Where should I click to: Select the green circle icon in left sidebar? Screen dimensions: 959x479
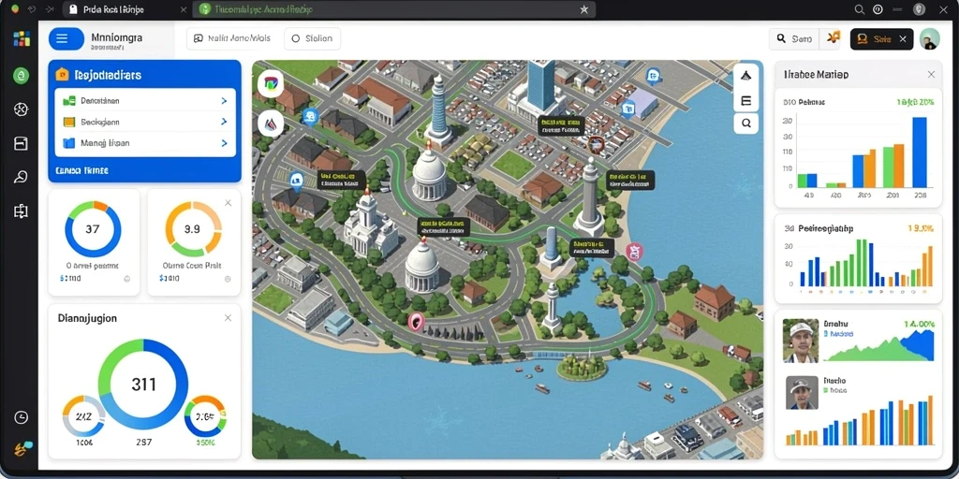[22, 76]
